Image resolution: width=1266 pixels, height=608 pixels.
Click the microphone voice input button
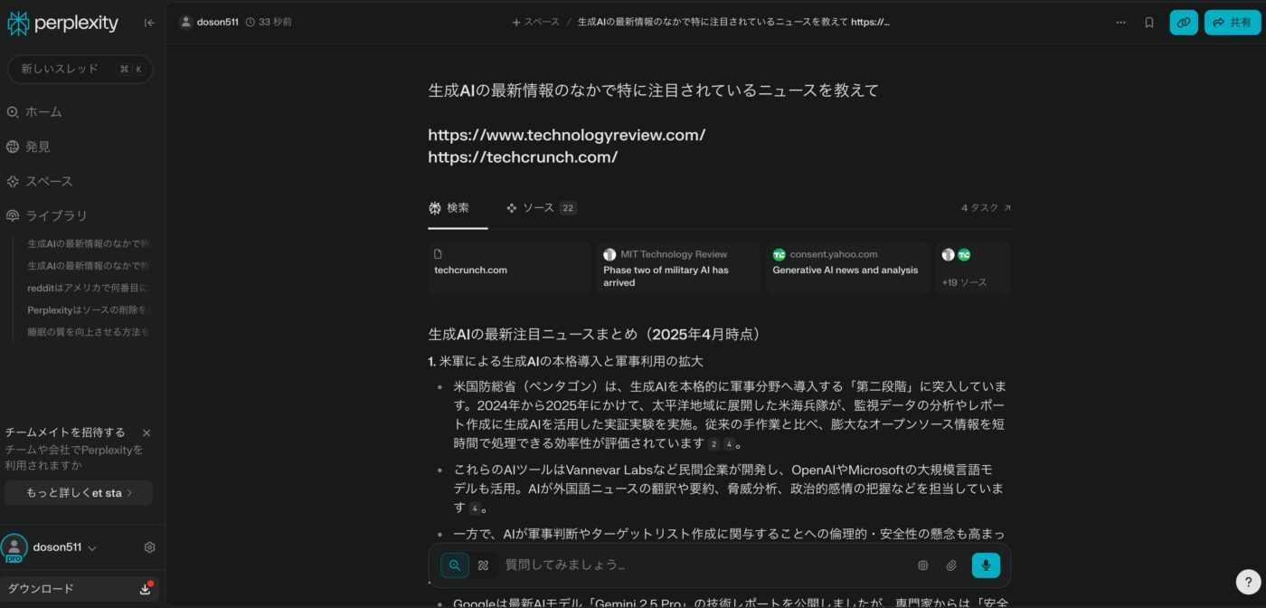click(985, 565)
